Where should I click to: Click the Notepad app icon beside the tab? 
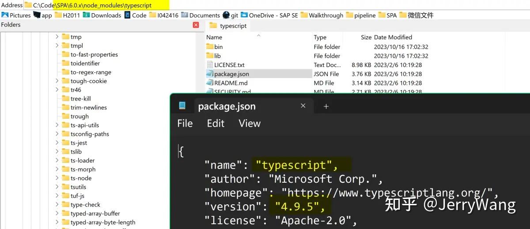tap(182, 106)
